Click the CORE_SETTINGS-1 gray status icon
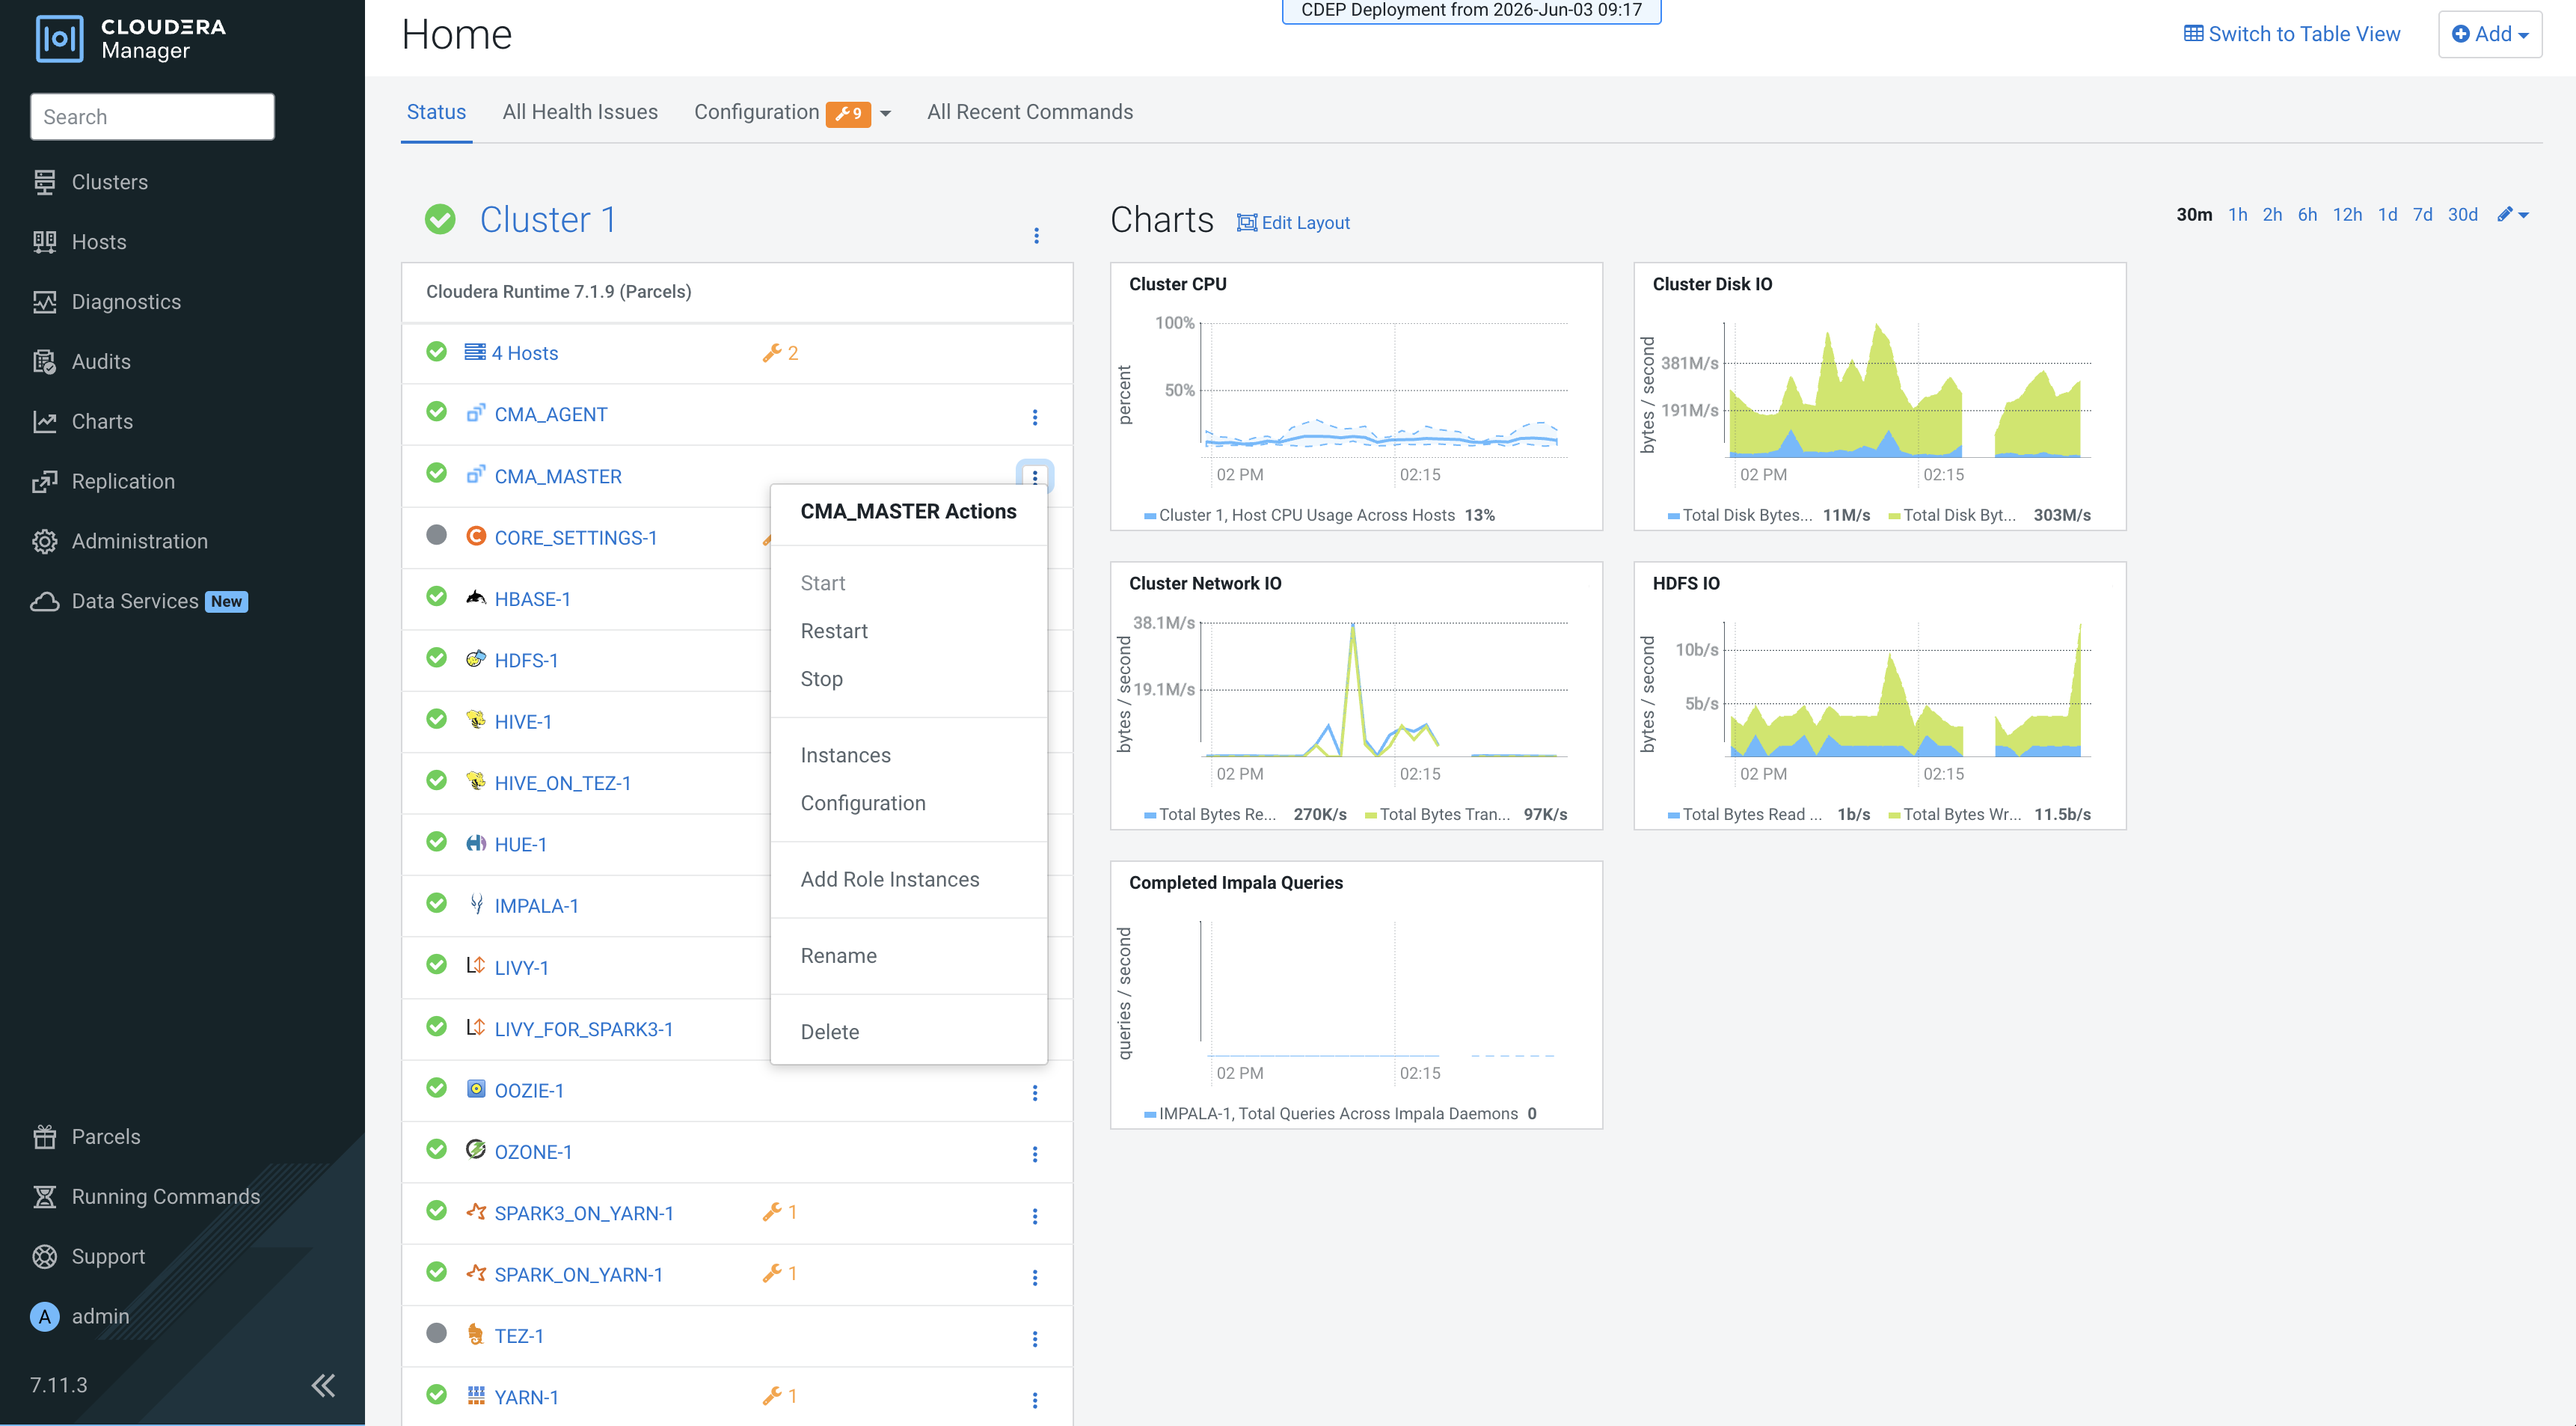Image resolution: width=2576 pixels, height=1426 pixels. [436, 535]
